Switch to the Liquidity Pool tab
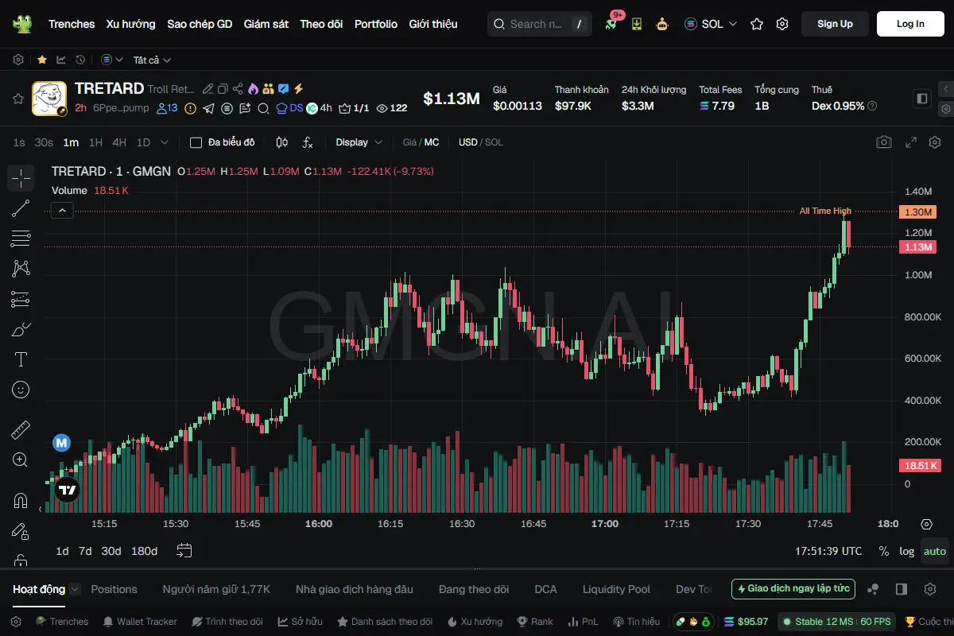The image size is (954, 636). pos(616,589)
